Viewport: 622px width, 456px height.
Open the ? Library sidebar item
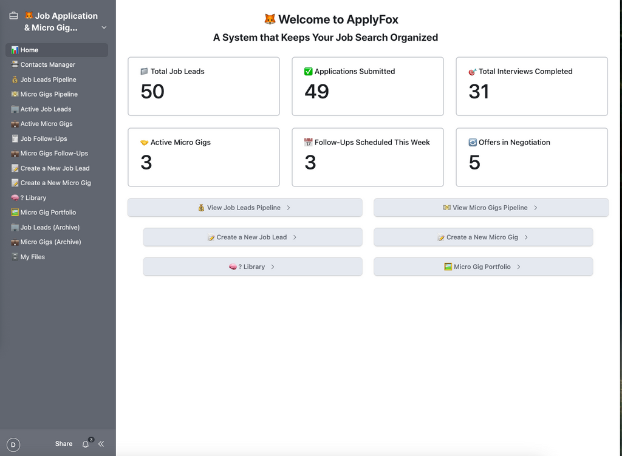[56, 198]
